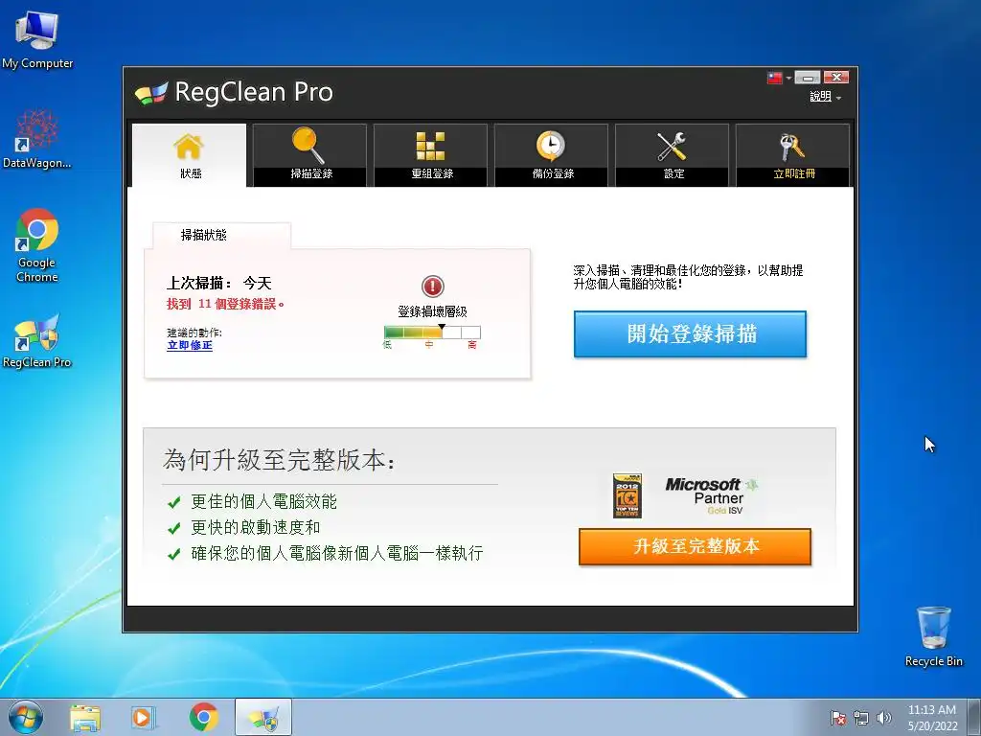Click the 立即修正 fix now link

pos(190,345)
